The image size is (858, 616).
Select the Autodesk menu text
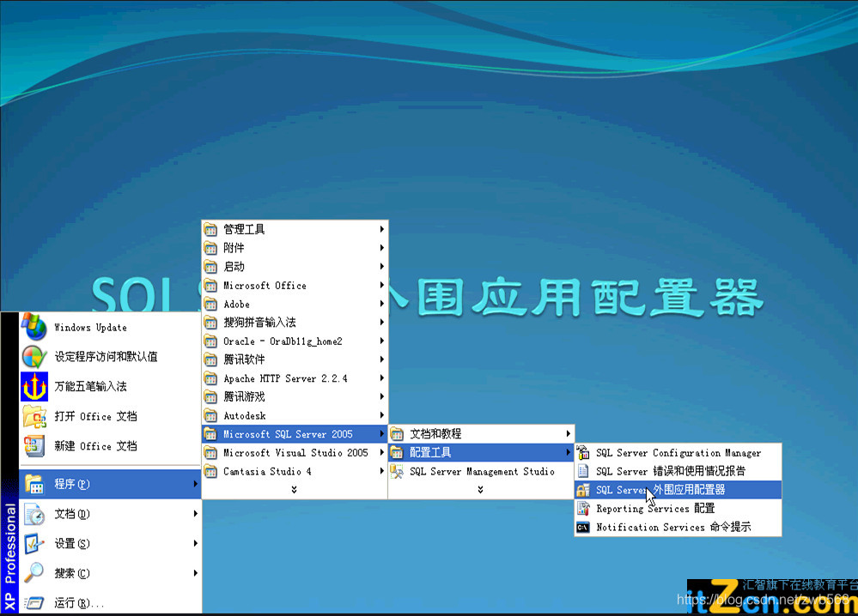click(x=245, y=415)
